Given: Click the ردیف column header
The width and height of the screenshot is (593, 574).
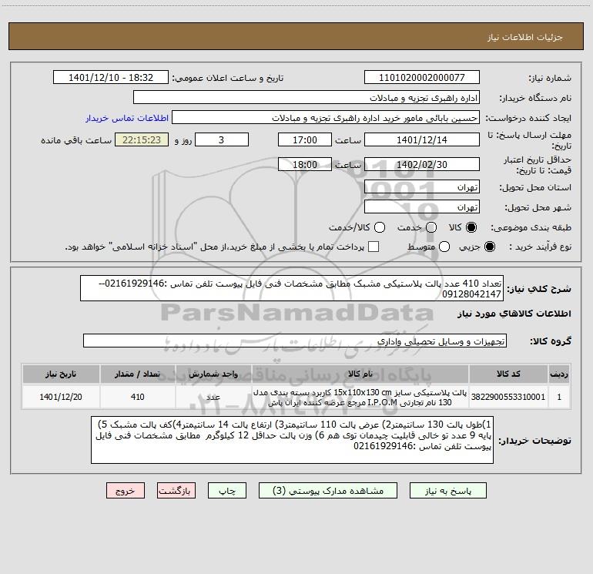Looking at the screenshot, I should coord(559,374).
